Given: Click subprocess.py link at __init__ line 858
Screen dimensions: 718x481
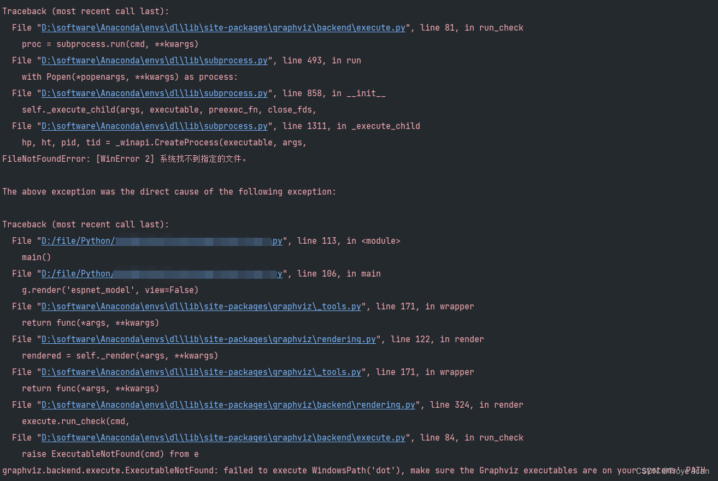Looking at the screenshot, I should point(154,93).
